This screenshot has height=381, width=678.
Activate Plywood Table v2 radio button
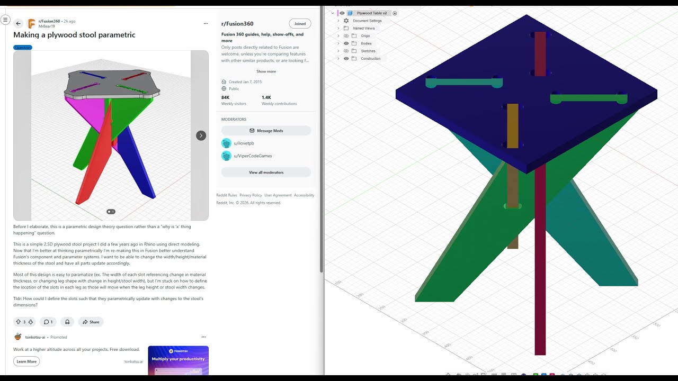[x=395, y=13]
